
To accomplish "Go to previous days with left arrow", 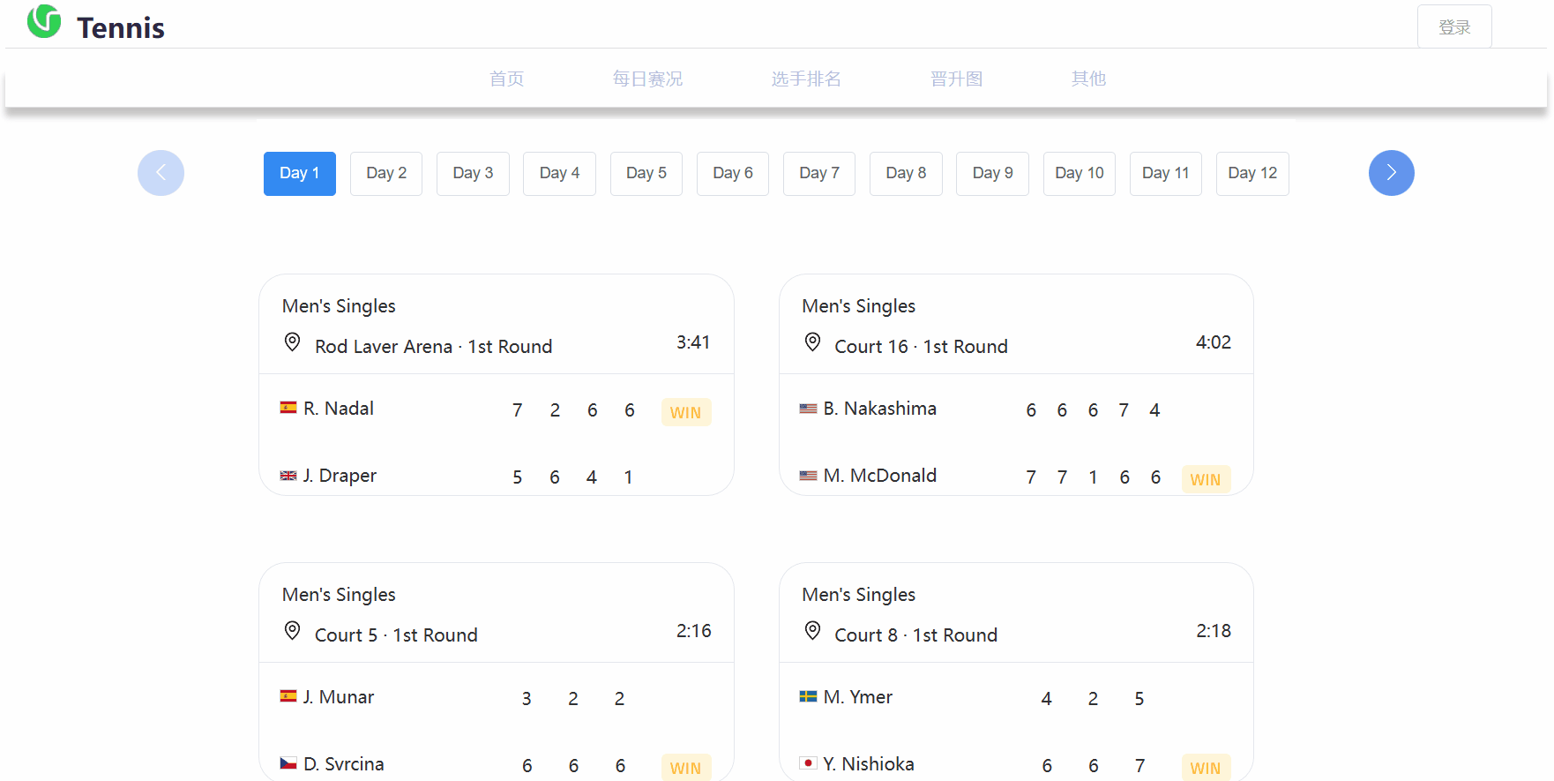I will coord(161,173).
